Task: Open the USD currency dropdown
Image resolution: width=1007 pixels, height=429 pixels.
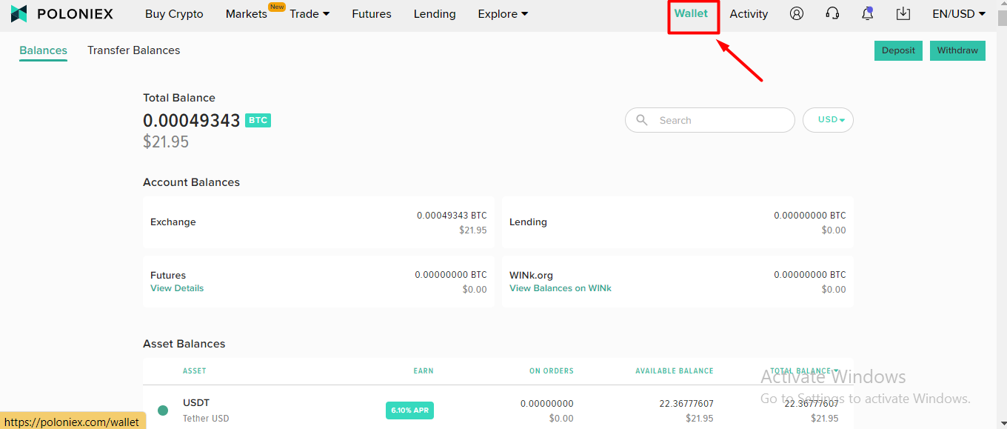Action: tap(828, 120)
